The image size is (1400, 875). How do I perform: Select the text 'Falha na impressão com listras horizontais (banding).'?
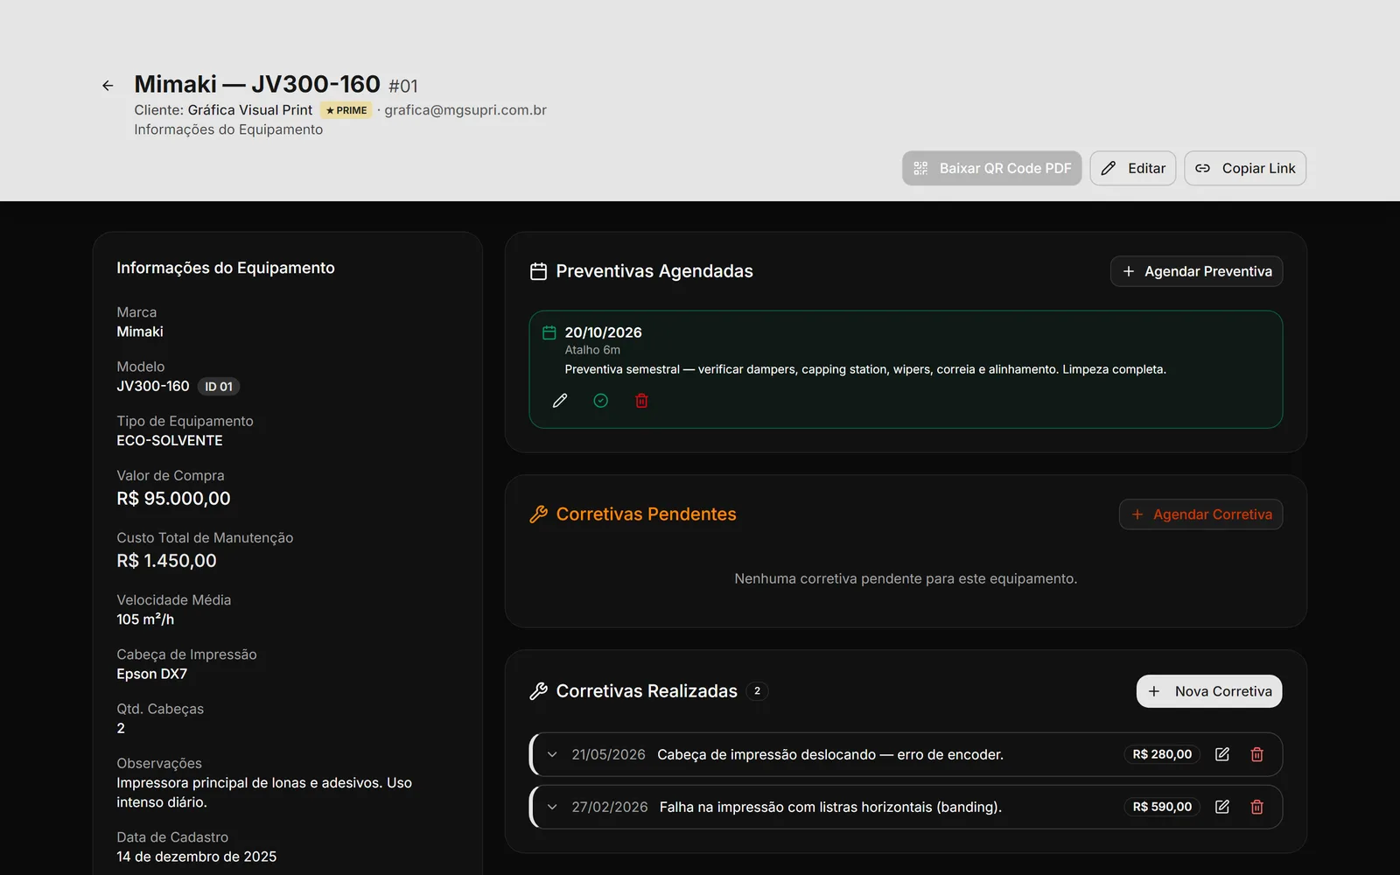coord(830,807)
